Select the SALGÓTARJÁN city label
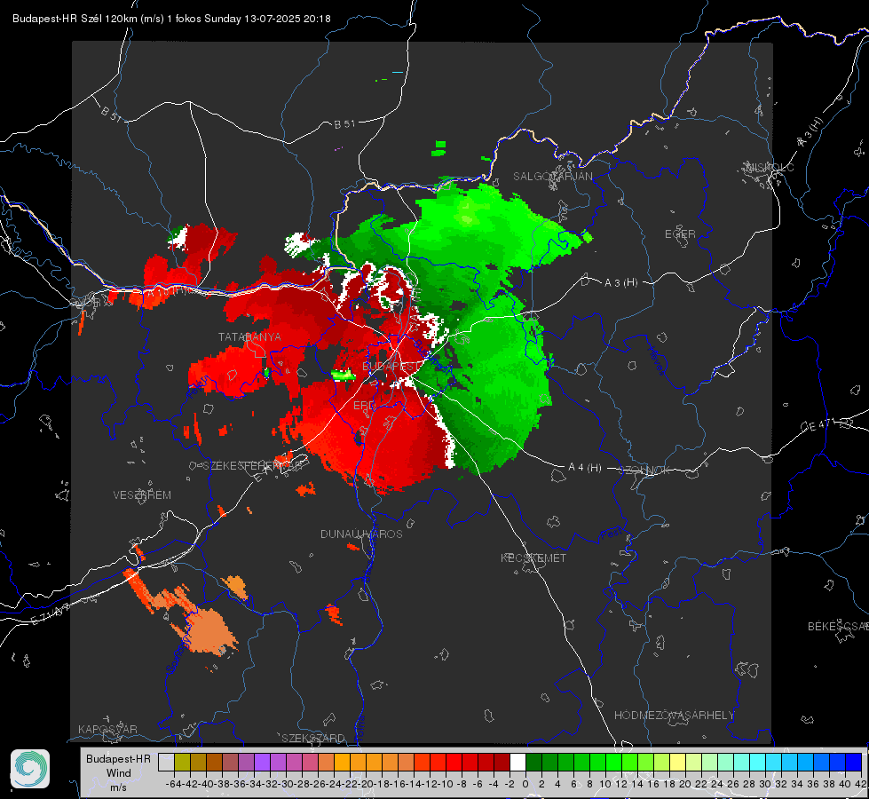This screenshot has height=799, width=869. point(552,177)
